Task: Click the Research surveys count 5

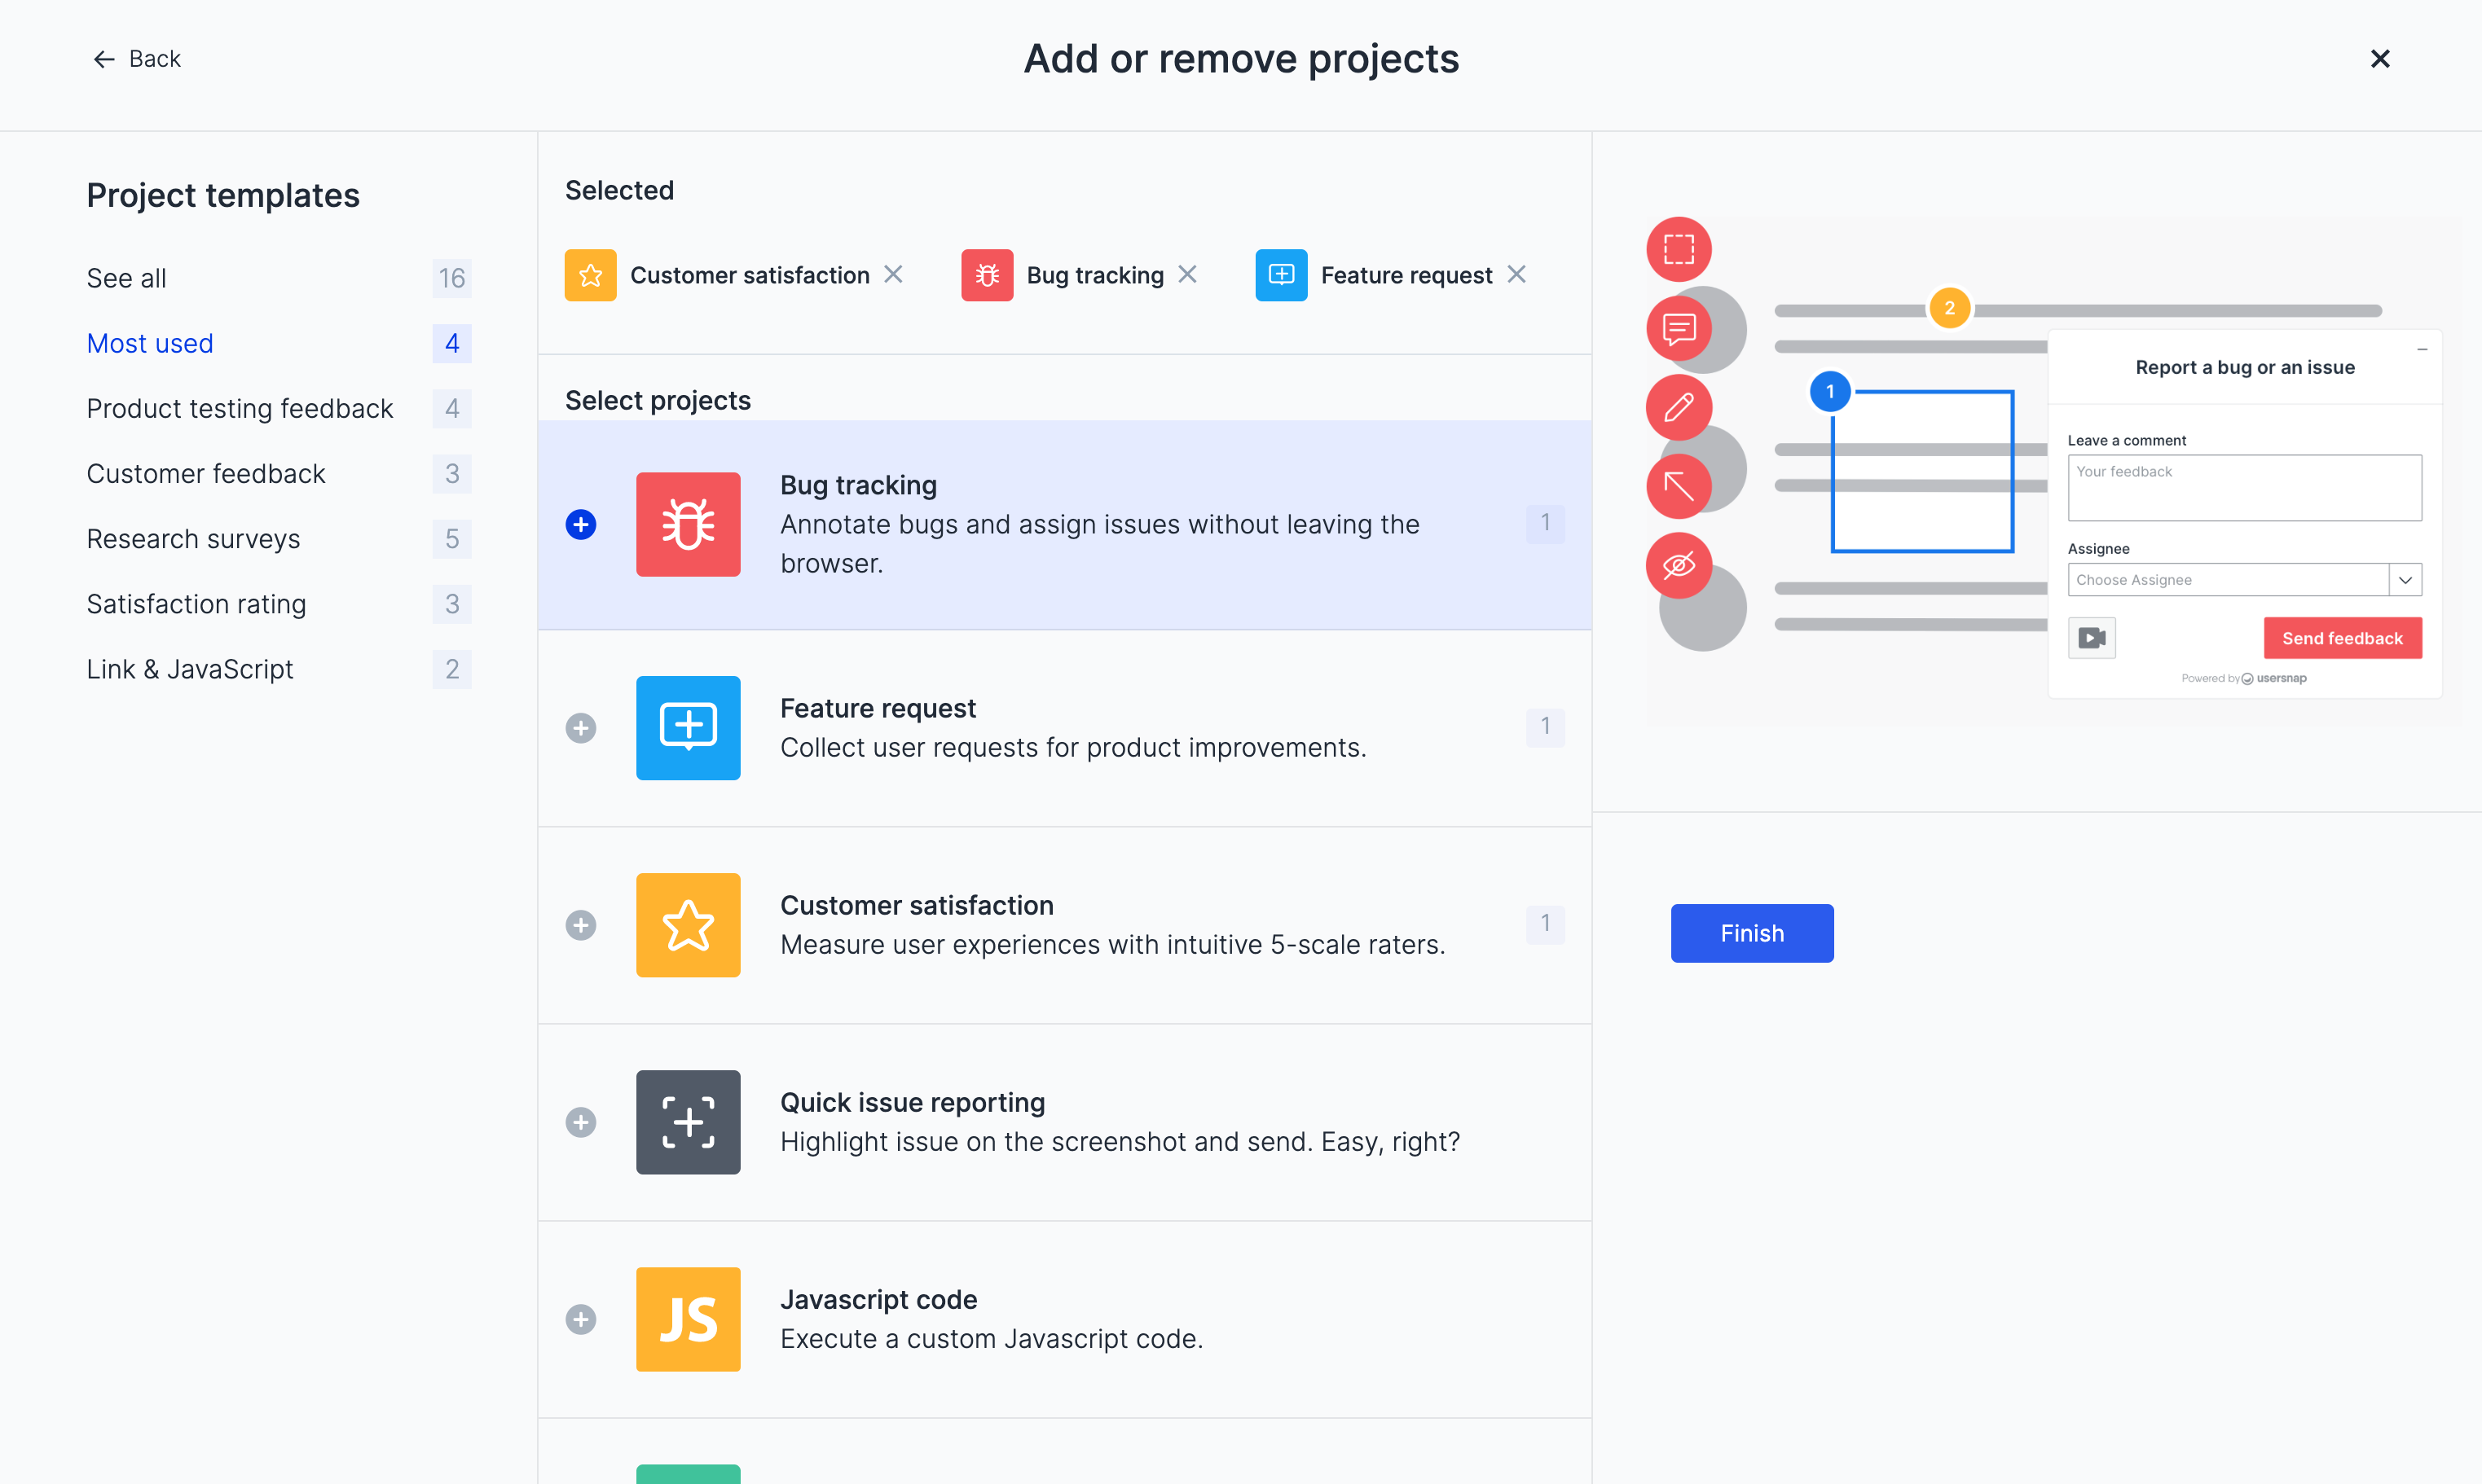Action: pyautogui.click(x=451, y=538)
